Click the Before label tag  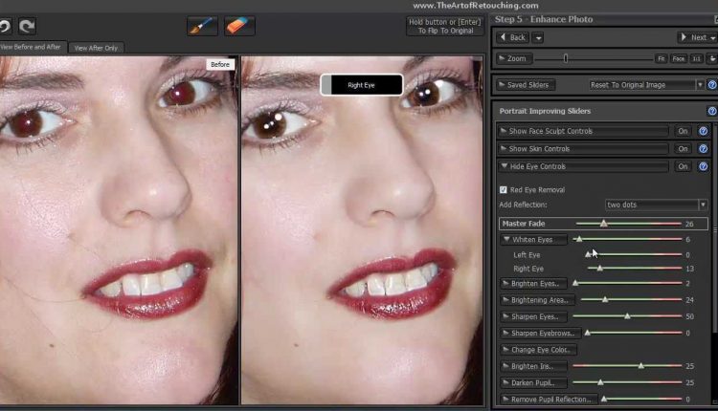(220, 64)
